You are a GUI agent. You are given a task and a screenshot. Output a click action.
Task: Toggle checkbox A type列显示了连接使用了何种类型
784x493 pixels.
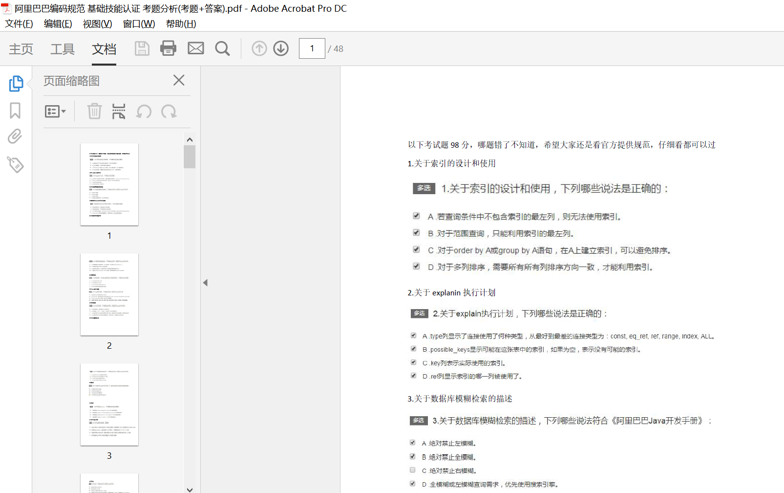click(x=413, y=336)
